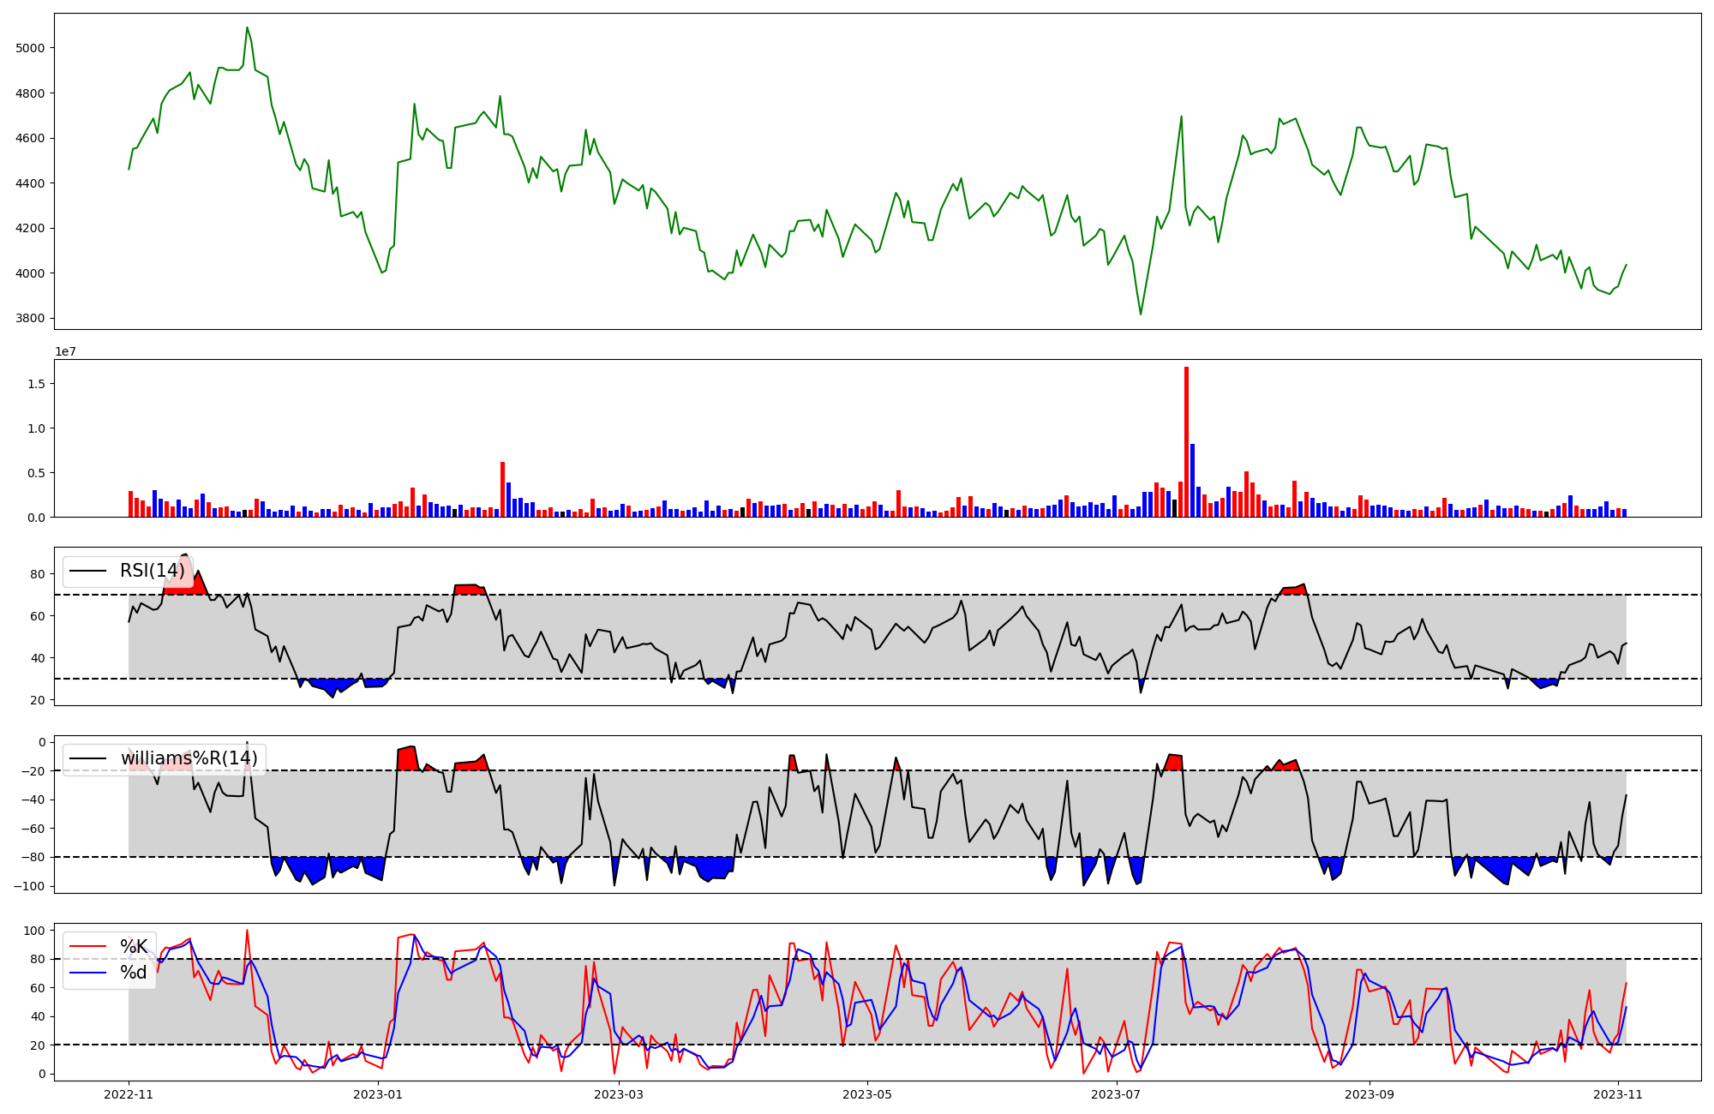Click the williams%R(14) legend label

(189, 758)
